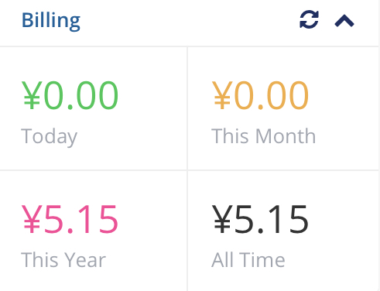Refresh the Billing panel data
Screen dimensions: 380x291
(x=309, y=19)
